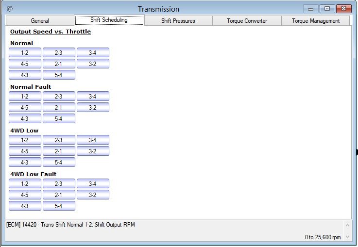The height and width of the screenshot is (247, 358).
Task: Open the Normal Fault 1-2 table
Action: click(x=25, y=96)
